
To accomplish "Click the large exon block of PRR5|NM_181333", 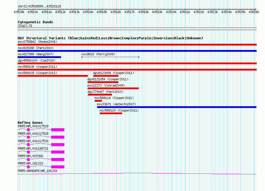I will click(x=58, y=167).
